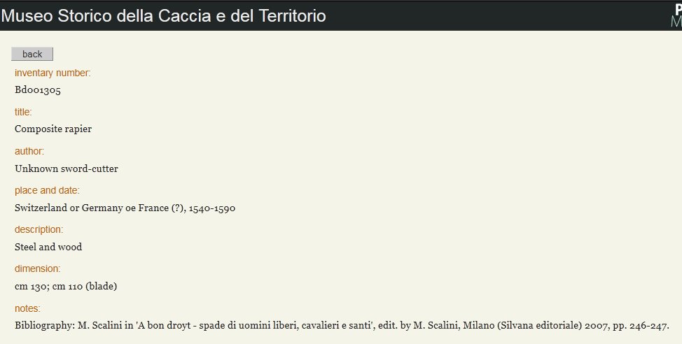This screenshot has height=344, width=682.
Task: Click the dimension field label
Action: pos(37,268)
